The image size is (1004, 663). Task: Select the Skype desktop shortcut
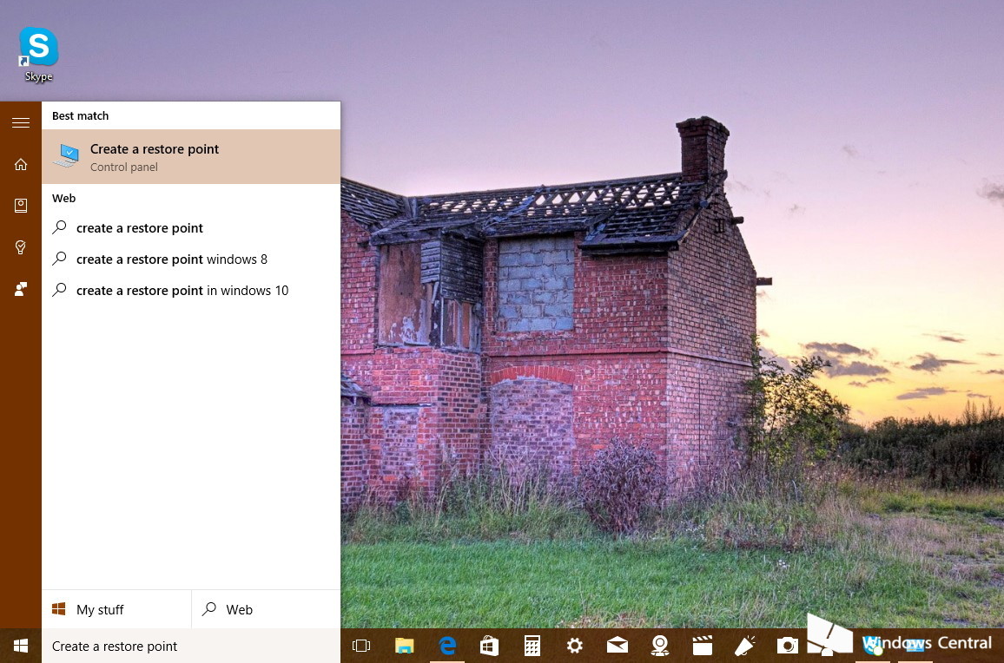tap(38, 54)
